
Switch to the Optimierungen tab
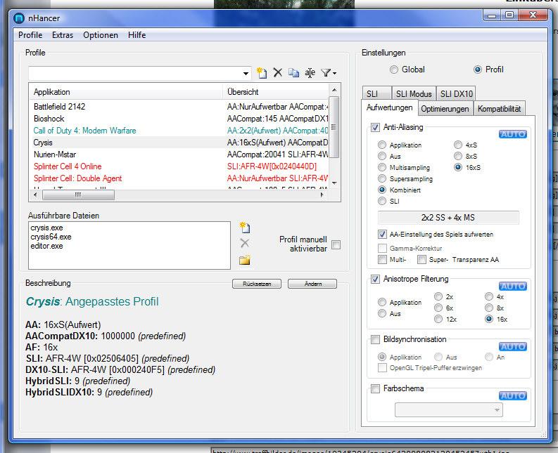click(x=445, y=109)
